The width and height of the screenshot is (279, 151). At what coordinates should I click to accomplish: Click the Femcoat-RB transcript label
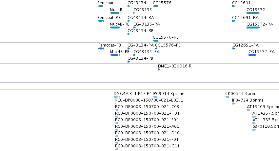[x=109, y=18]
